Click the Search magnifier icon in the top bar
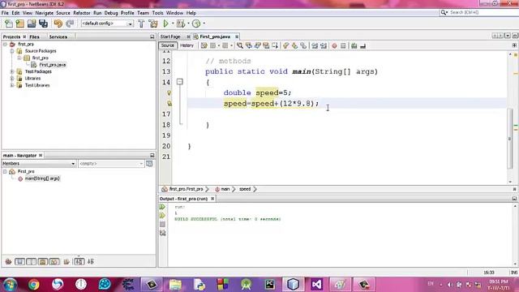Image resolution: width=519 pixels, height=292 pixels. point(444,12)
